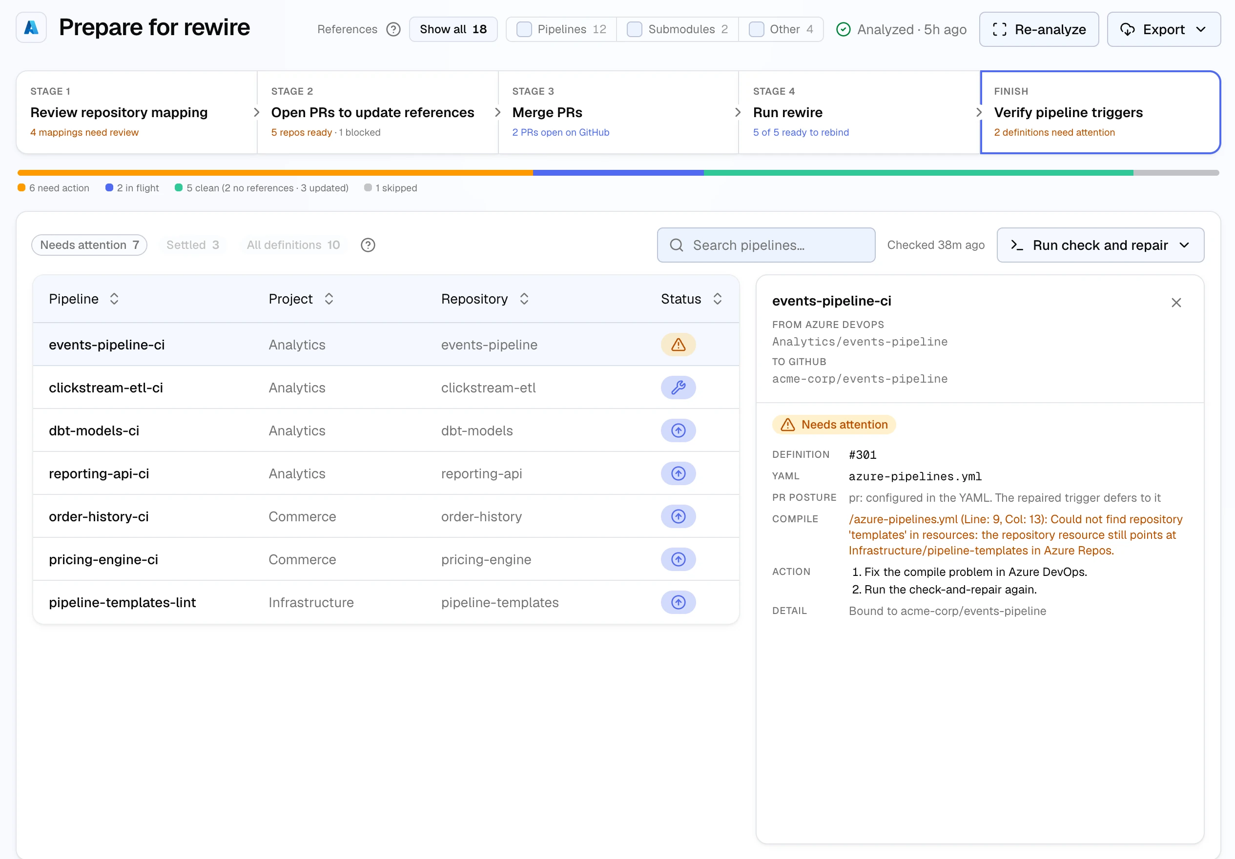Image resolution: width=1235 pixels, height=859 pixels.
Task: Select the clickstream-etl-ci pipeline row
Action: click(x=386, y=388)
